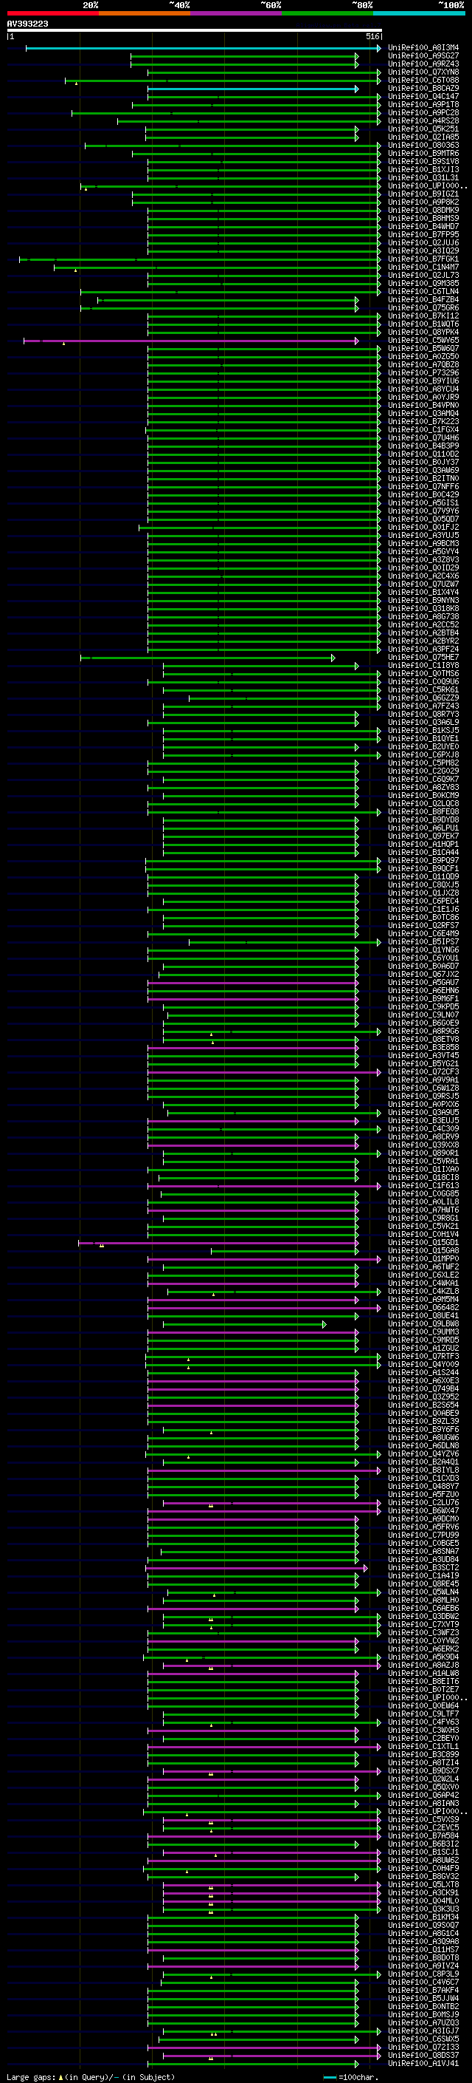
Task: Click hit name UniRef100_A5GAU7
Action: tap(423, 983)
